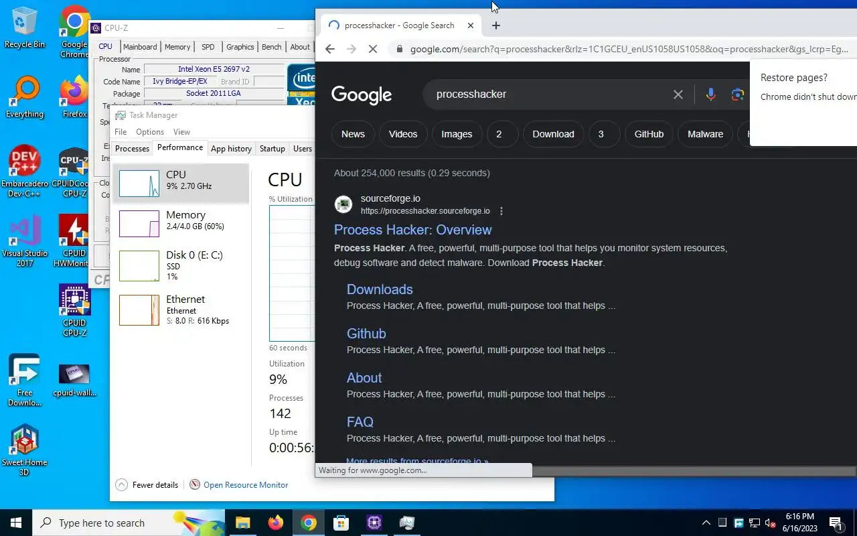Viewport: 857px width, 536px height.
Task: Open the About sitelink
Action: click(x=364, y=378)
